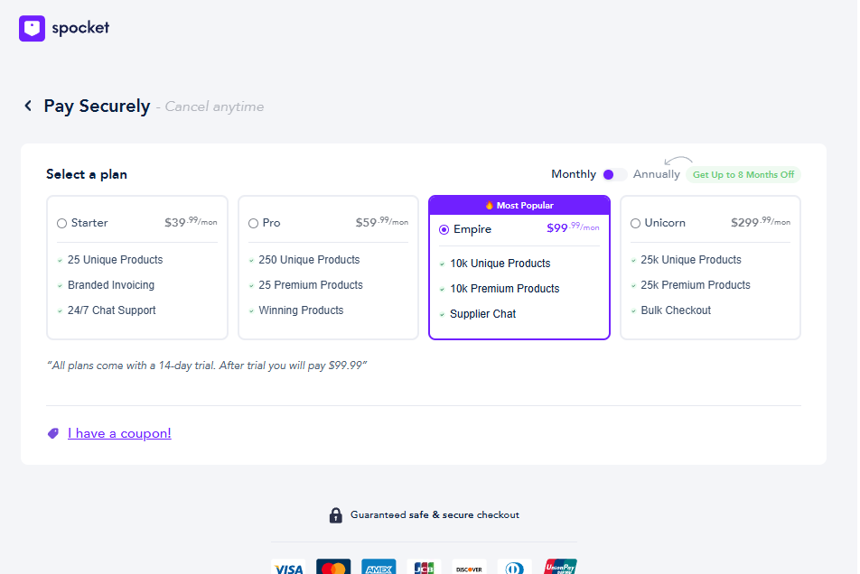The width and height of the screenshot is (860, 574).
Task: Click the 14-day trial notice text
Action: pyautogui.click(x=207, y=366)
